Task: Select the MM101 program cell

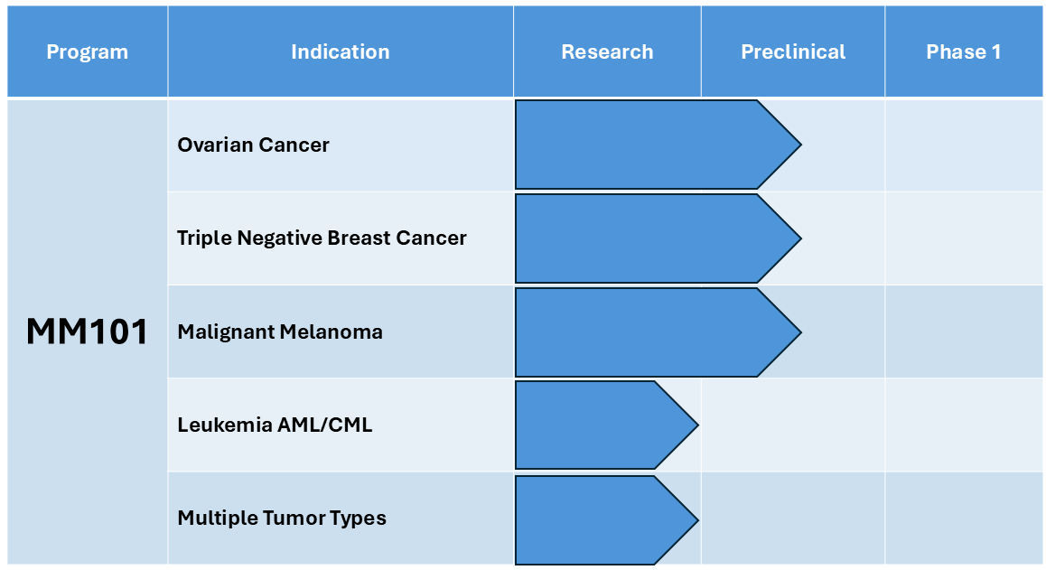Action: 88,332
